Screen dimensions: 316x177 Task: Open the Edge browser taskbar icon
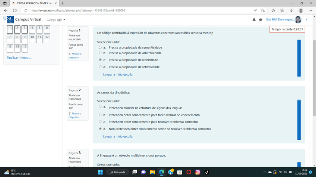point(161,172)
